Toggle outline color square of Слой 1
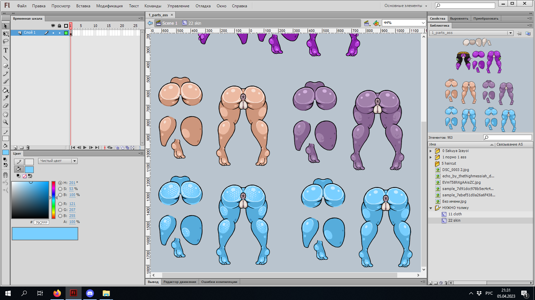Screen dimensions: 535x300 coord(66,33)
